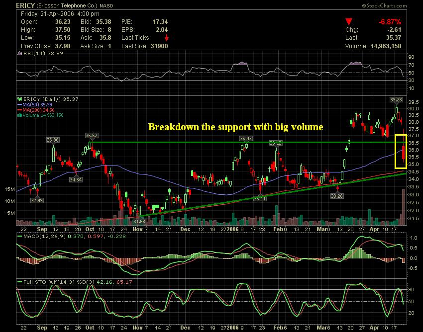Image resolution: width=423 pixels, height=332 pixels.
Task: Click the ERICY (Daily) 35.37 legend
Action: tap(51, 99)
